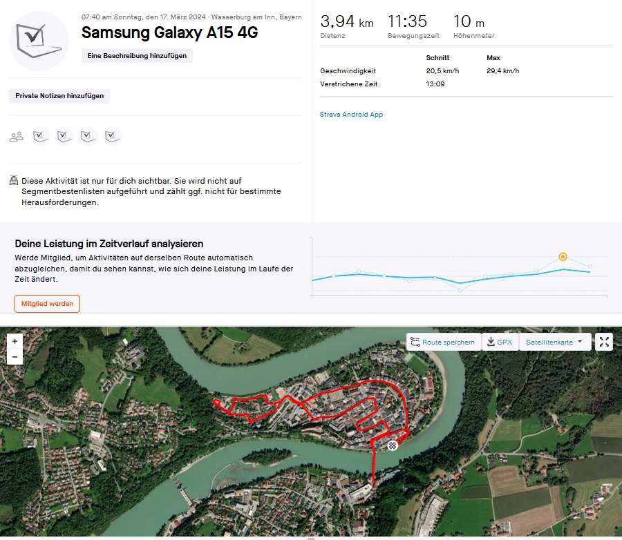Select the orange highlighted point on chart

coord(563,257)
